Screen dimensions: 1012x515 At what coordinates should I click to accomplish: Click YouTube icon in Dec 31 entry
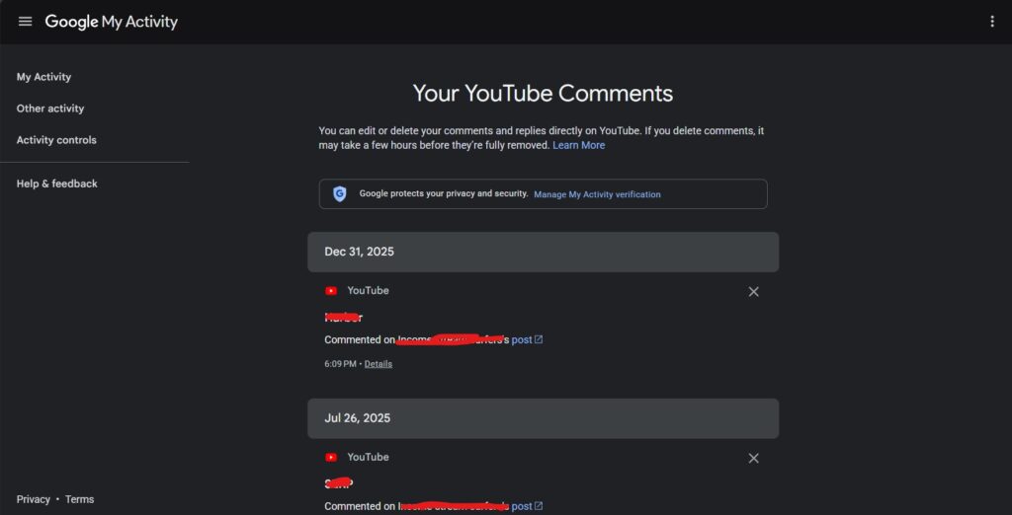click(x=331, y=291)
